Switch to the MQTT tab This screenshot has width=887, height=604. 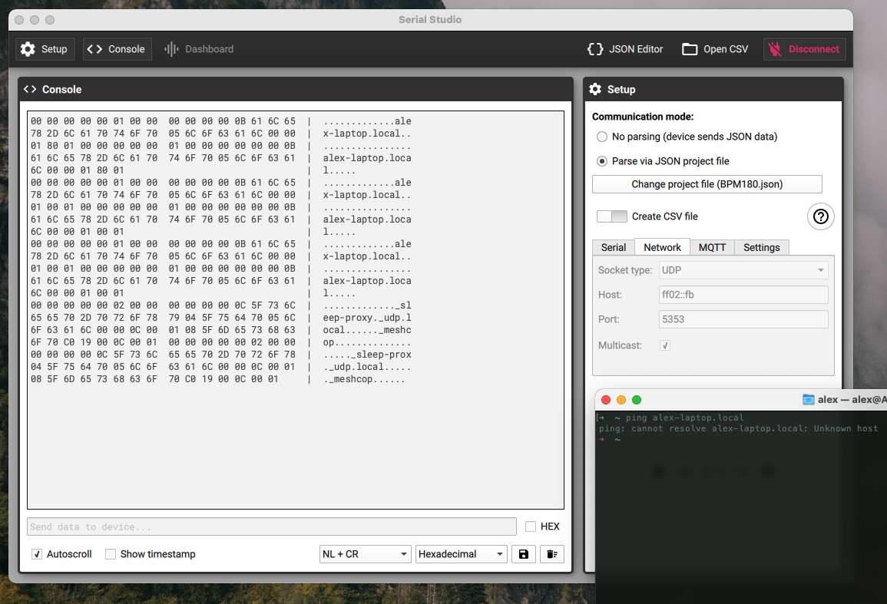pos(712,247)
